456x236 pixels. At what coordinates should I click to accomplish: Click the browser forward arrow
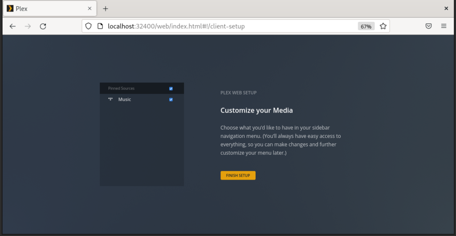28,26
